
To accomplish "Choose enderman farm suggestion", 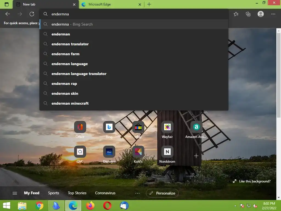I will tap(134, 54).
